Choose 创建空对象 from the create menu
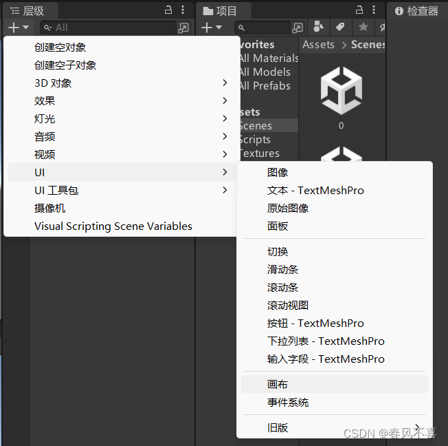The width and height of the screenshot is (448, 446). point(60,47)
